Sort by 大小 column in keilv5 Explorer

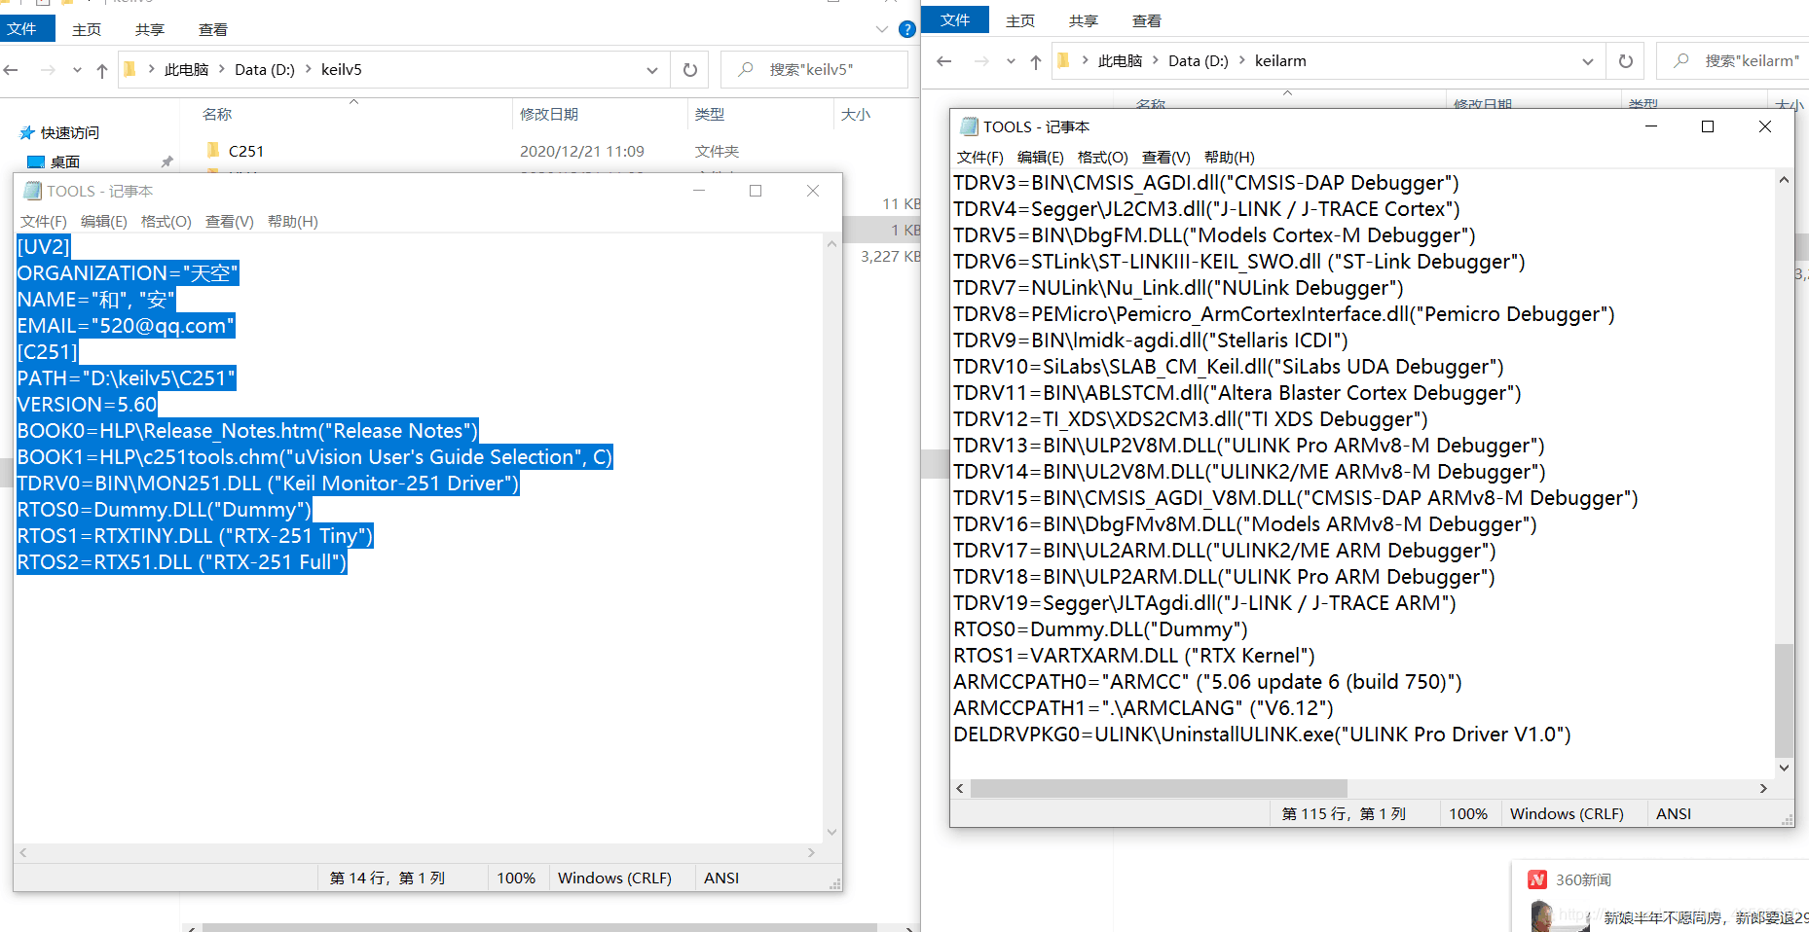click(x=856, y=114)
